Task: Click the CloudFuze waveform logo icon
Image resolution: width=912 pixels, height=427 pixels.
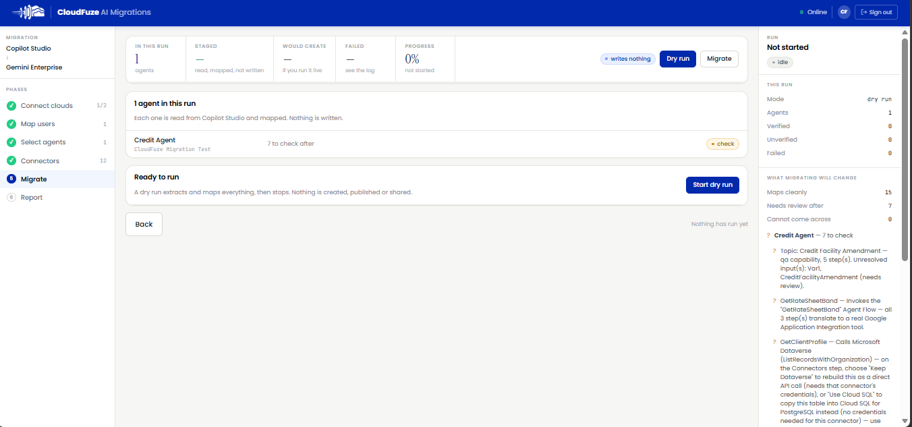Action: tap(28, 12)
